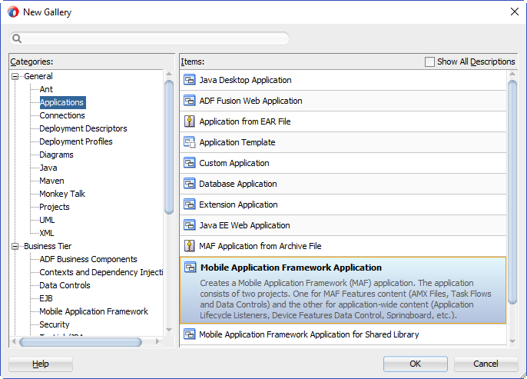
Task: Close the New Gallery dialog
Action: click(x=515, y=12)
